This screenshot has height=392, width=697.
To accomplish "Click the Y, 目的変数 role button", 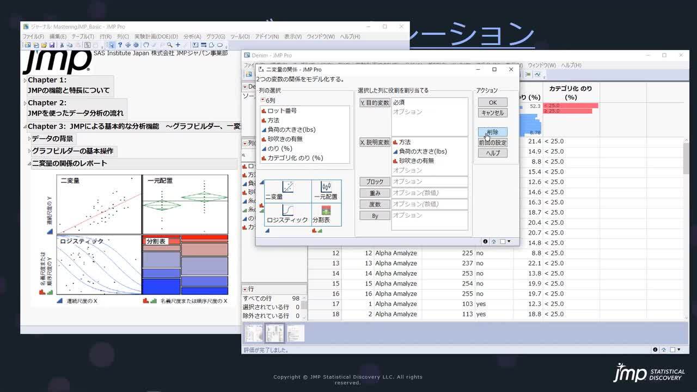I will [x=375, y=102].
